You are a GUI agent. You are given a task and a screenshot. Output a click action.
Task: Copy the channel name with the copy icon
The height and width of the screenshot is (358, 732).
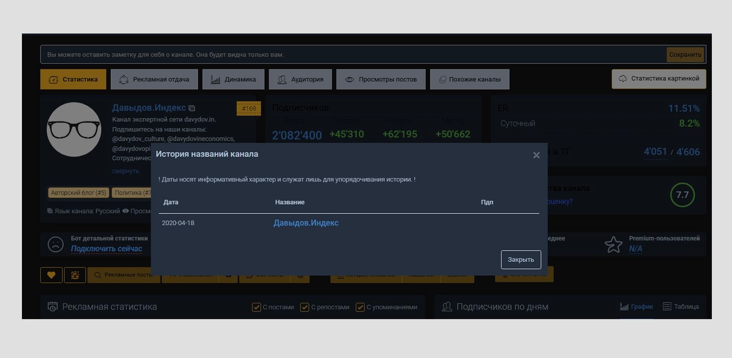pos(192,108)
